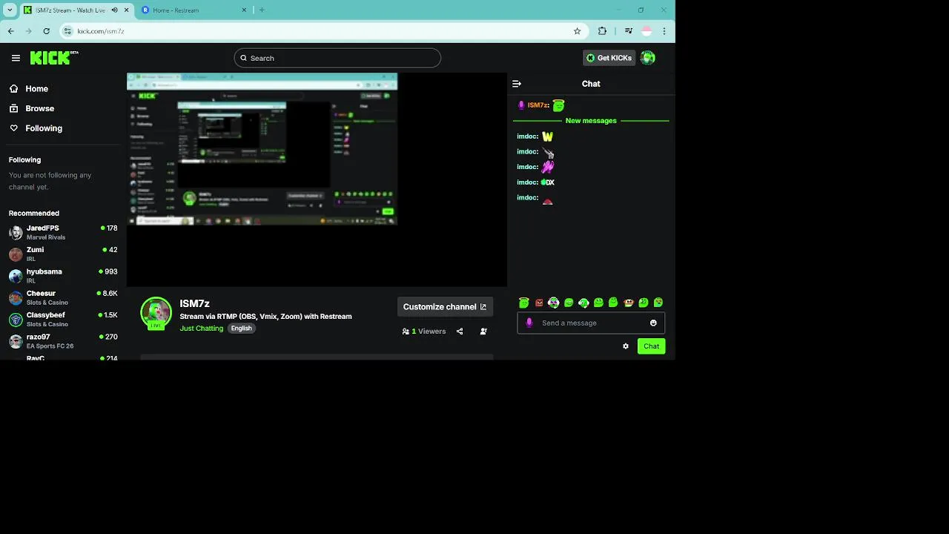Click the purple chat identity badge in input

pyautogui.click(x=529, y=323)
